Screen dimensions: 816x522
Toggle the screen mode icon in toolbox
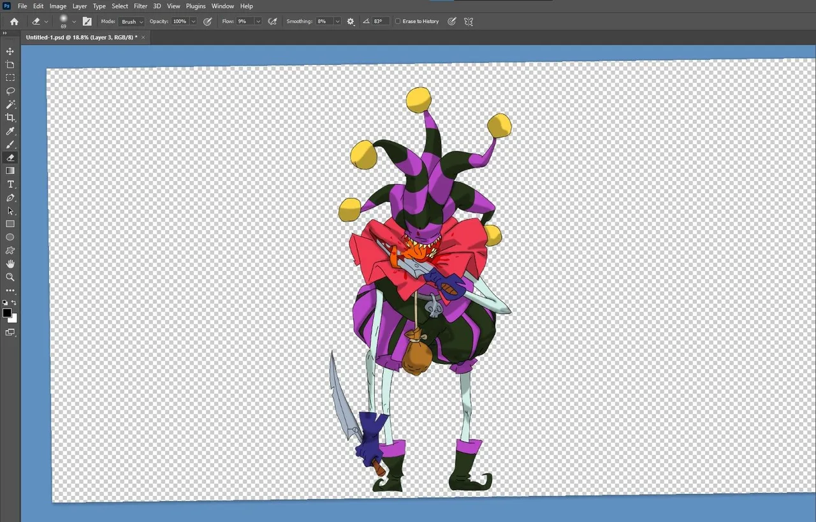(x=10, y=332)
